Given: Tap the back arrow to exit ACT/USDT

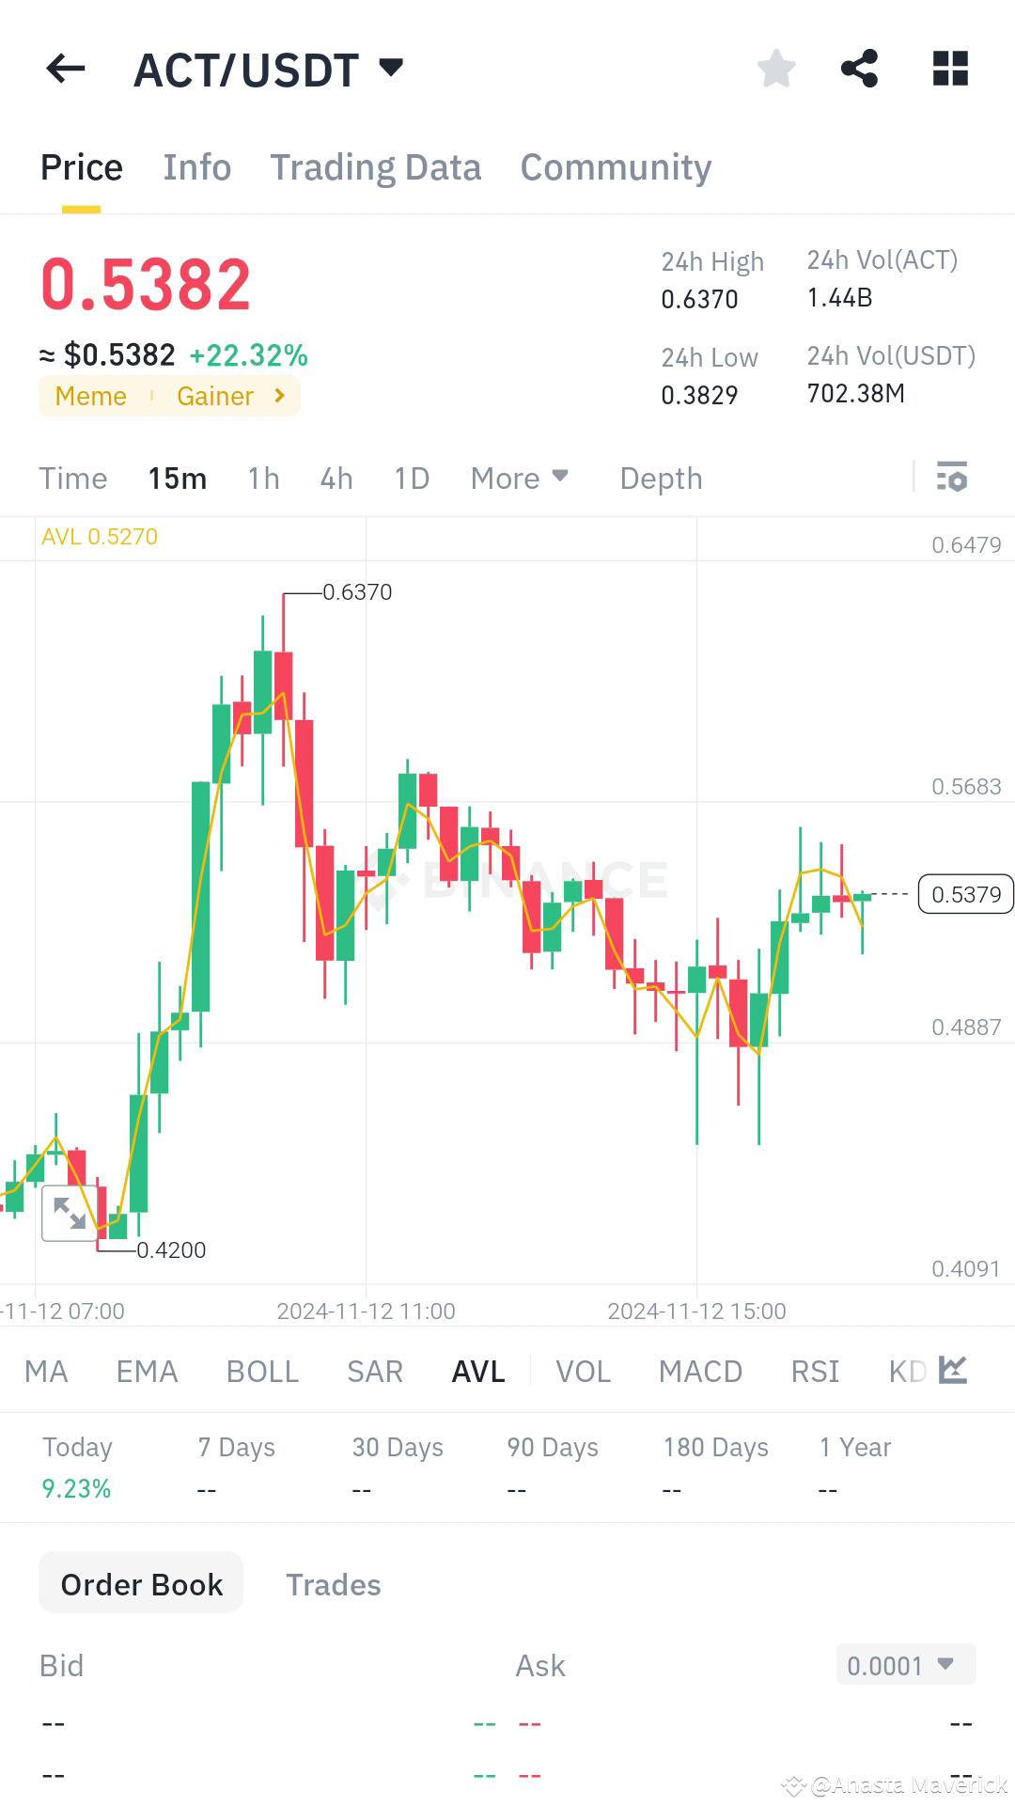Looking at the screenshot, I should [x=64, y=69].
